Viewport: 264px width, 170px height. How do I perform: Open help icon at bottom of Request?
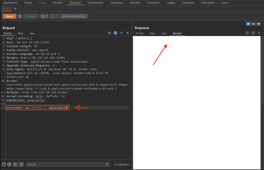(x=4, y=164)
